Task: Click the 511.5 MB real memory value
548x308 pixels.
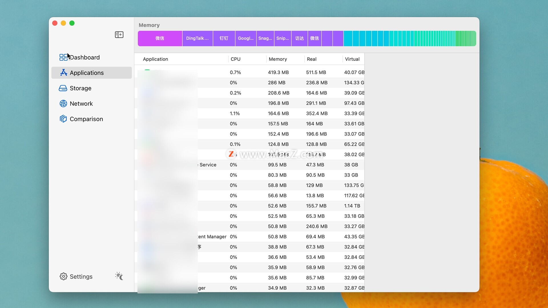Action: [316, 72]
